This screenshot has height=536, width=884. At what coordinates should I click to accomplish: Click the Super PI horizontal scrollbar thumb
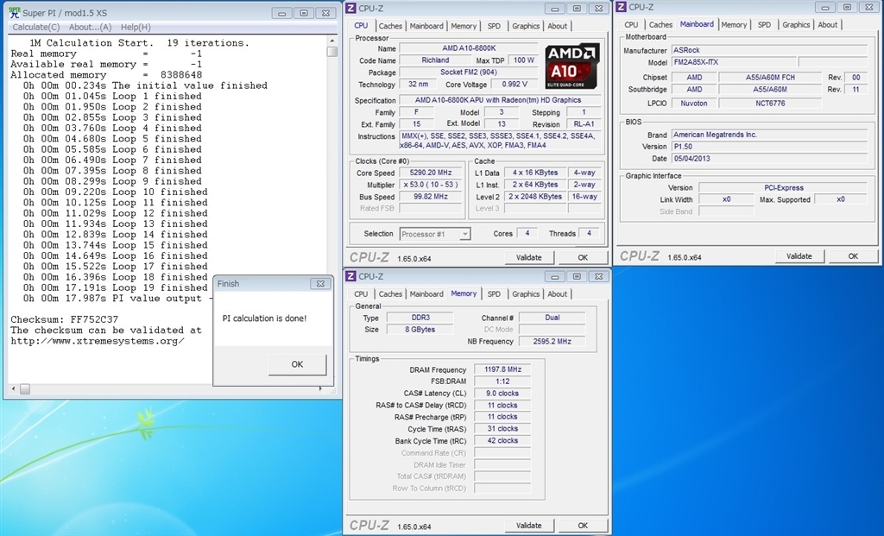(25, 389)
